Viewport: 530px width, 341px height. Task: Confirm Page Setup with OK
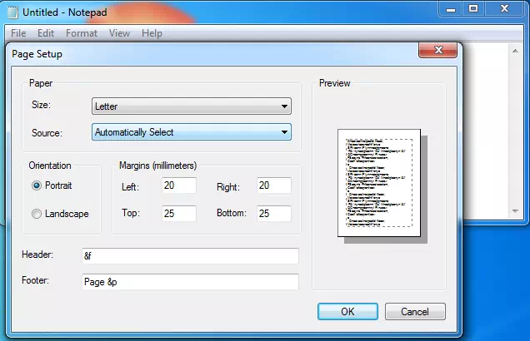[347, 311]
